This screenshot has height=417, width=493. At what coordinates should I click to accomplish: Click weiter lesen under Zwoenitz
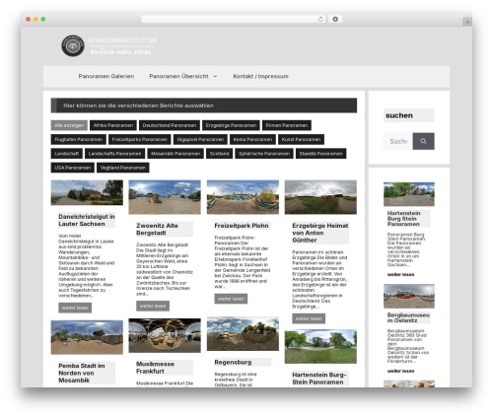153,306
